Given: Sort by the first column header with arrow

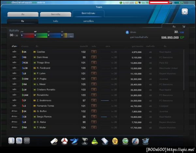Looking at the screenshot, I should pos(14,46).
